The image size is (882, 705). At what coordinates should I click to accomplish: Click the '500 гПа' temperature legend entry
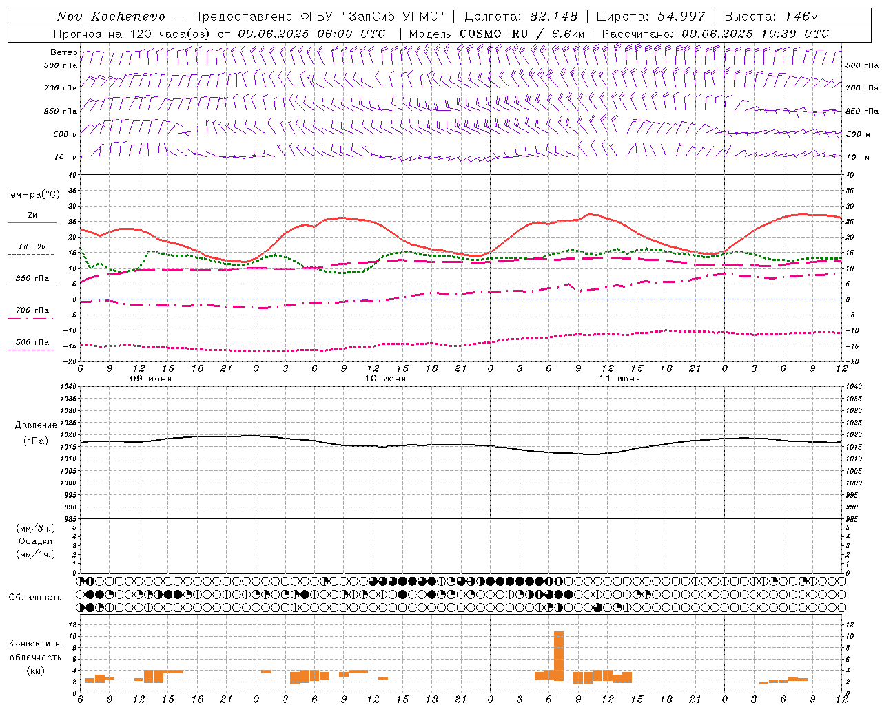[x=32, y=342]
